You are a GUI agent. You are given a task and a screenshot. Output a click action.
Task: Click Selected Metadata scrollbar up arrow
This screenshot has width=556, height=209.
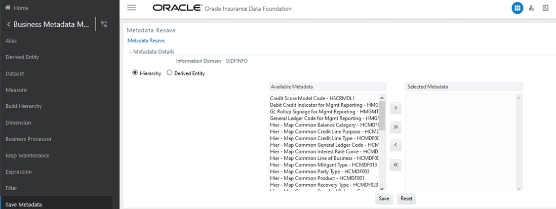point(519,98)
